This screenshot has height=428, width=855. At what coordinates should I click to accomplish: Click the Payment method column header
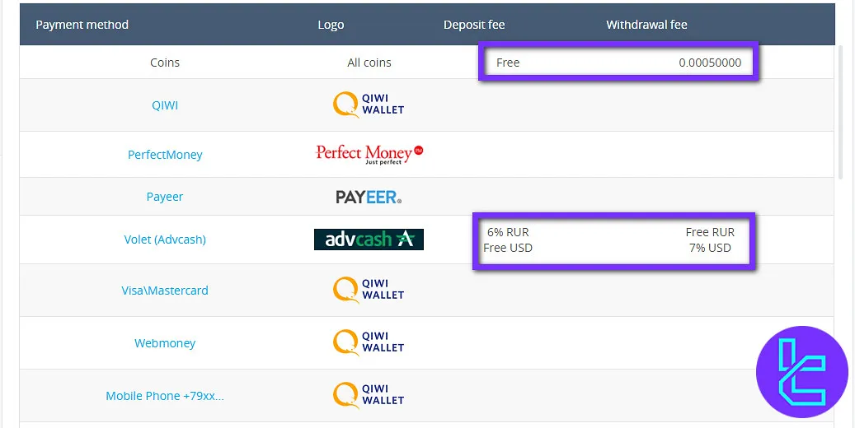point(82,25)
